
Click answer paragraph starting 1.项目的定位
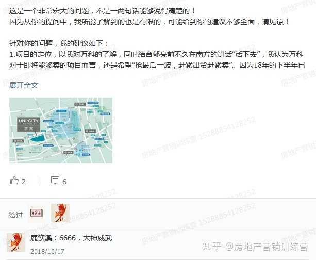pos(157,60)
